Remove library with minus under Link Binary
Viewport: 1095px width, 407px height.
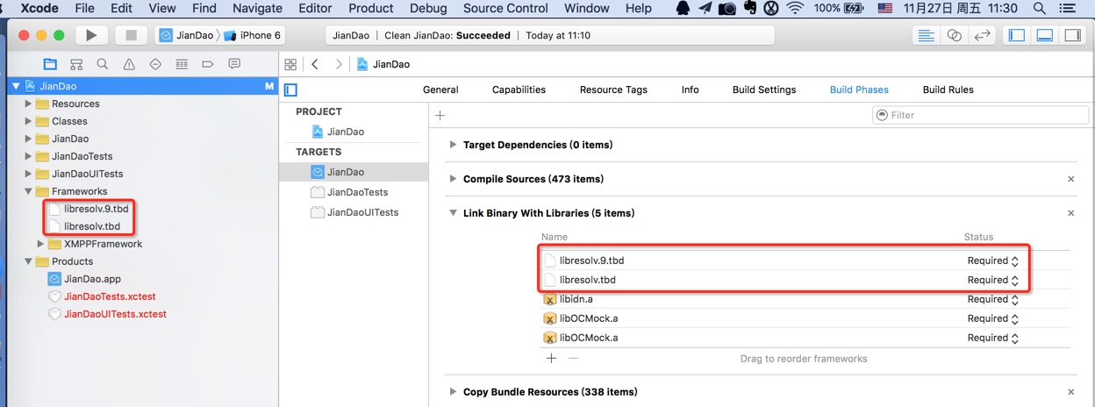point(573,358)
